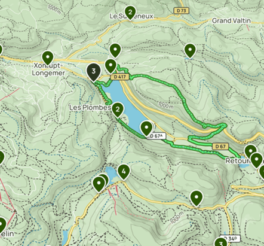Click the cluster marker numbered 4
Viewport: 264px width, 246px height.
pos(124,172)
